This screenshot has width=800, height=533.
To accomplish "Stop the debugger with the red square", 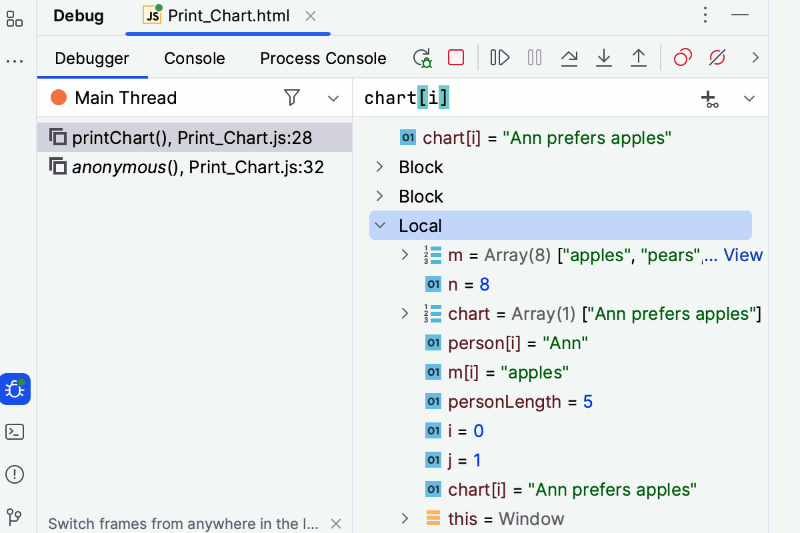I will (456, 57).
